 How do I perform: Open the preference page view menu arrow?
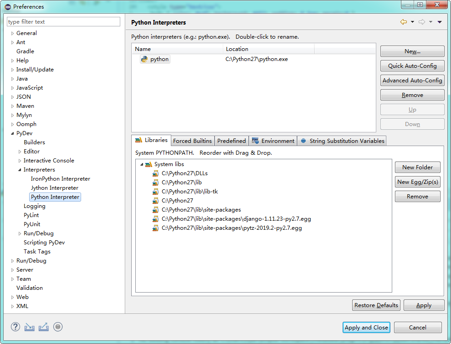pyautogui.click(x=440, y=22)
